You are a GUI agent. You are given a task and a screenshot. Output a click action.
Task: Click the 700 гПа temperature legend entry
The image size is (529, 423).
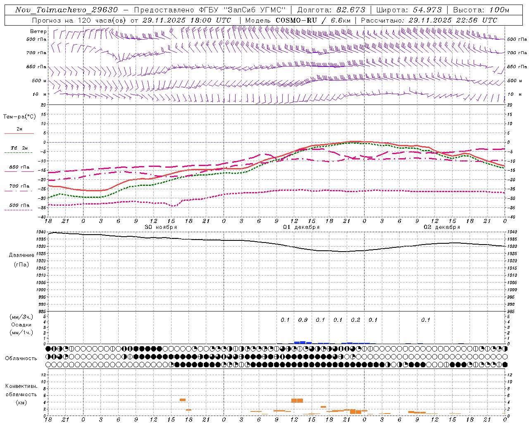[19, 186]
